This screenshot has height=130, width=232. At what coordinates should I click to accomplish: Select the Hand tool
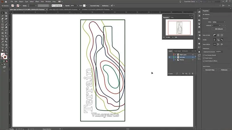point(2,51)
